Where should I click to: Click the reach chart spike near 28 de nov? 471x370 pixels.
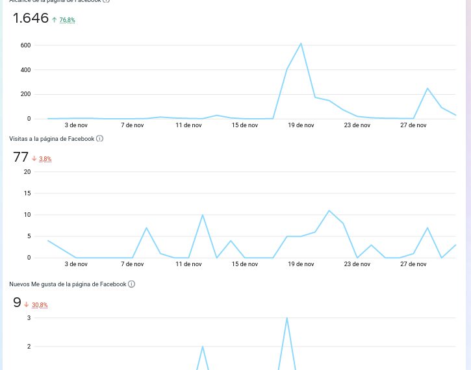(427, 88)
